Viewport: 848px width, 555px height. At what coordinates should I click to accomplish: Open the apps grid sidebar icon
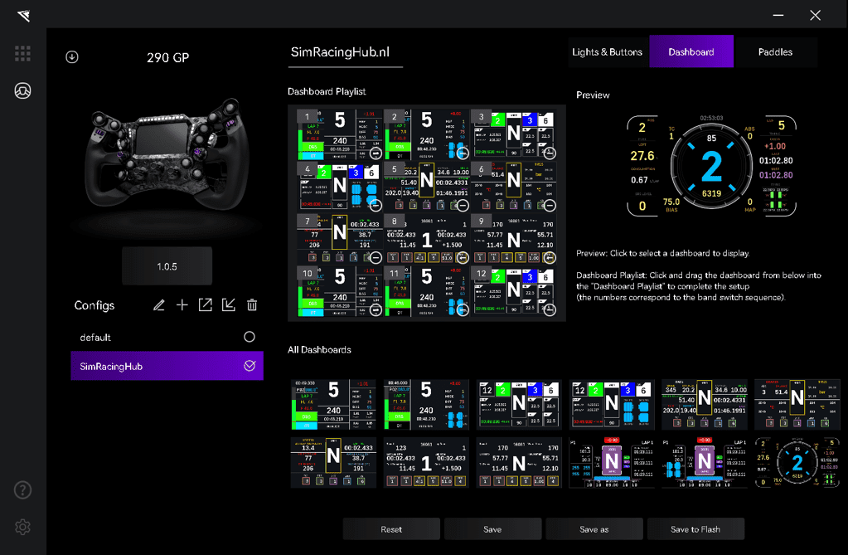(x=22, y=53)
